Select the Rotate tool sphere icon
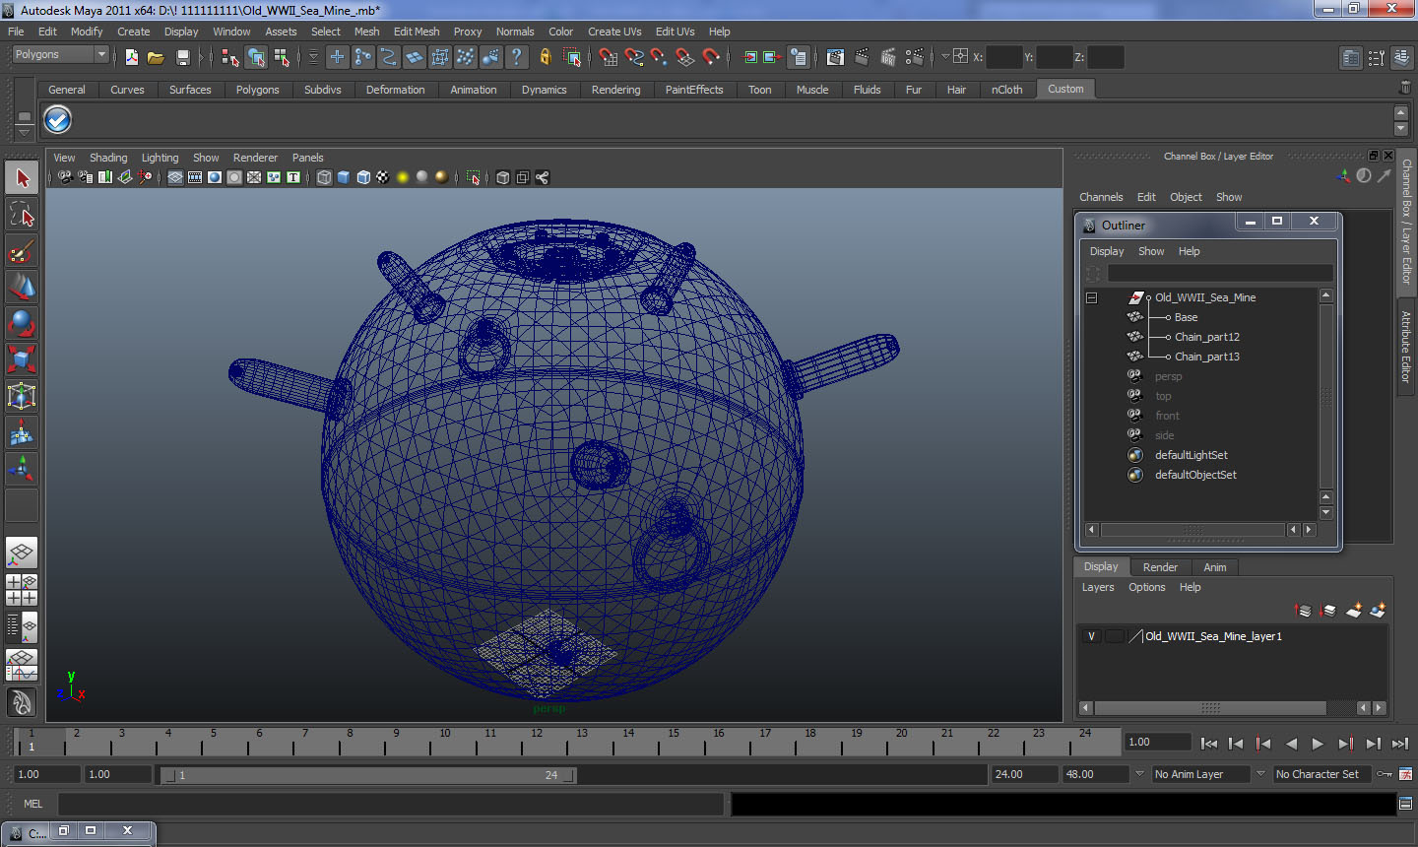This screenshot has width=1418, height=847. coord(22,323)
